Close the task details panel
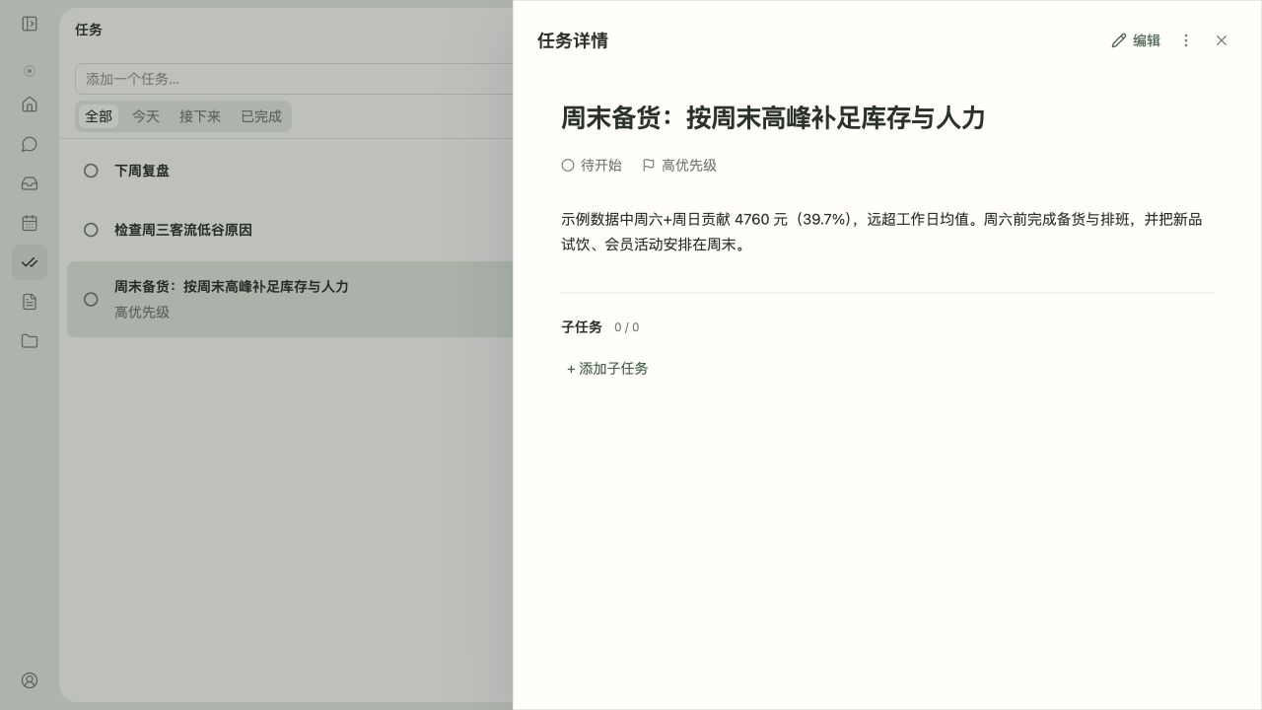The width and height of the screenshot is (1262, 710). [1222, 40]
